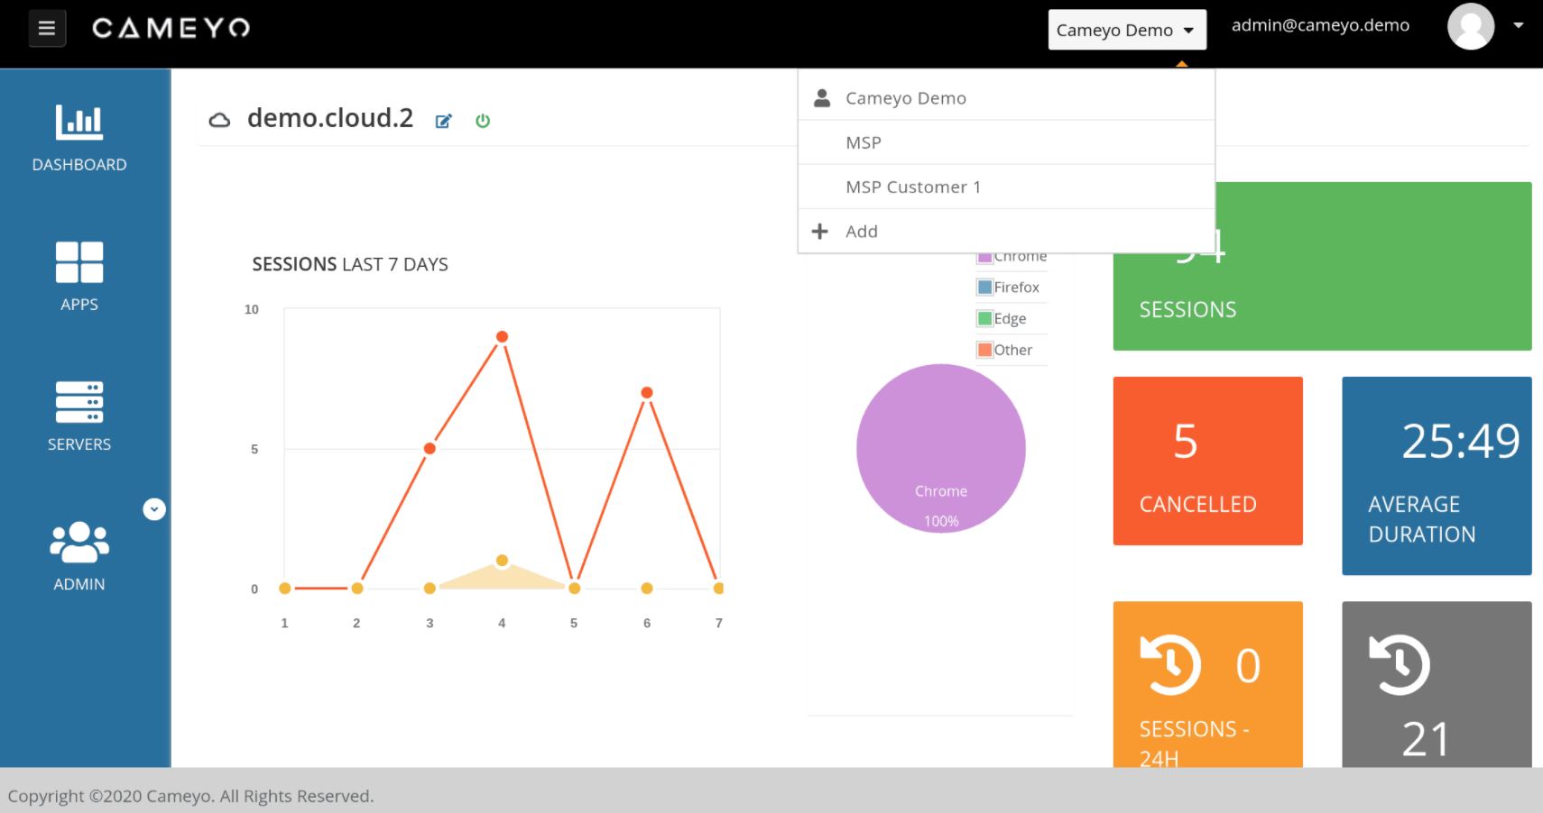Screen dimensions: 1543x813
Task: Open the Cancelled sessions tile
Action: tap(1208, 461)
